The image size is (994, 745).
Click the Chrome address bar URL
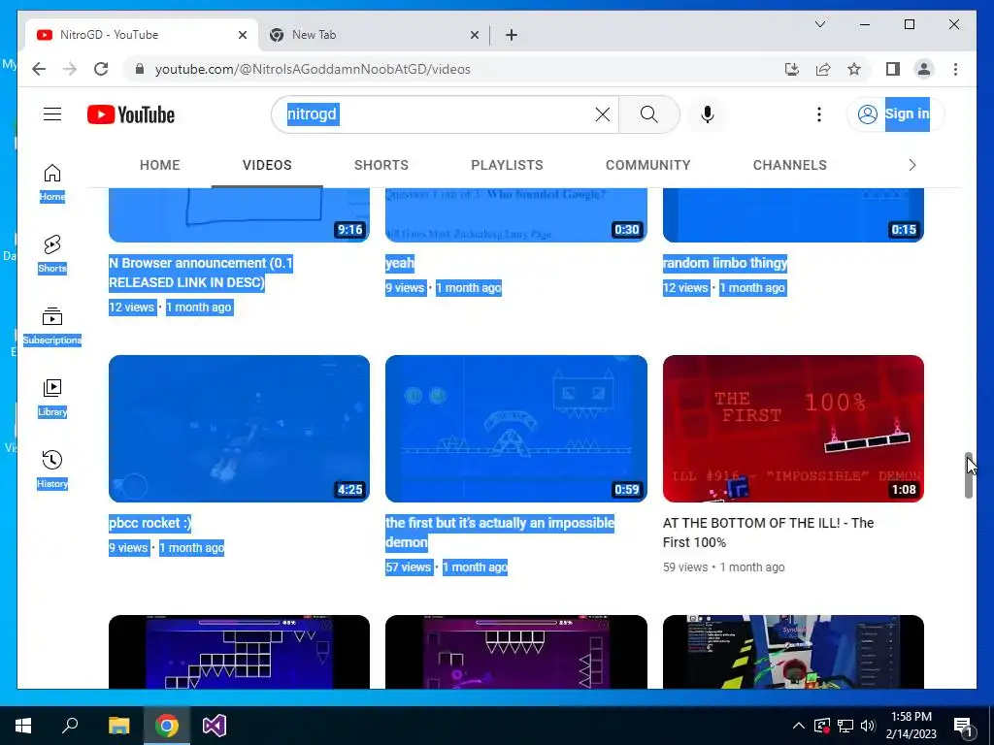[313, 69]
